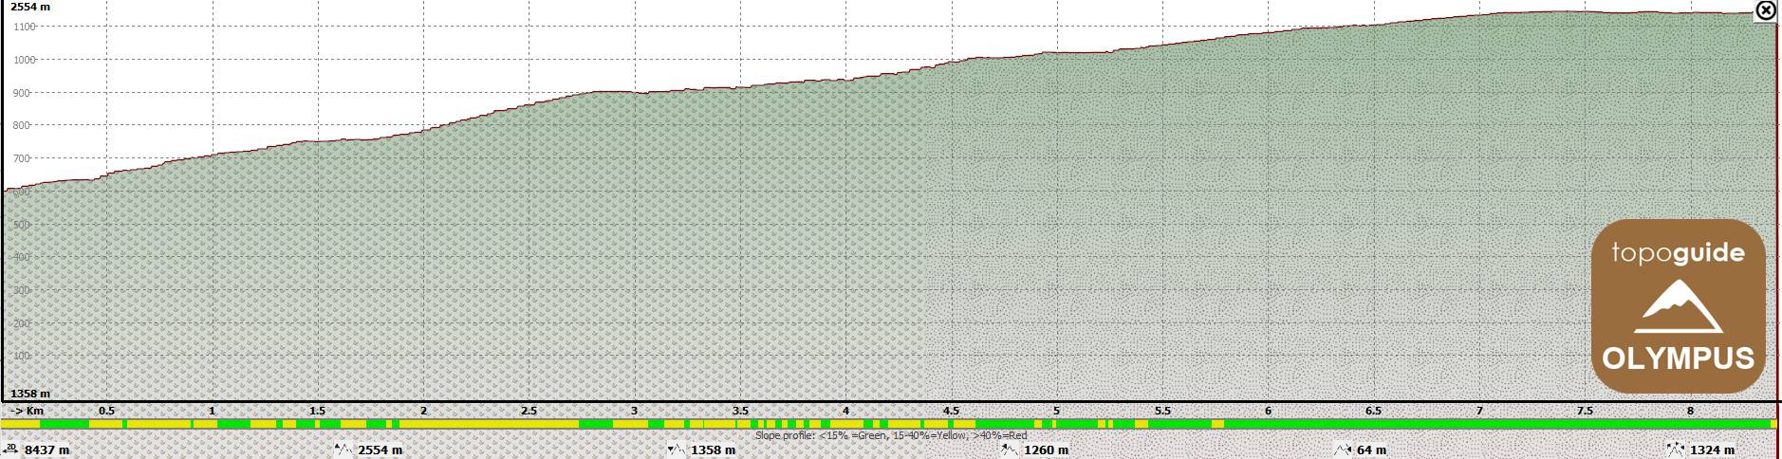
Task: Click the slope color bar at 2.5 km
Action: click(x=529, y=424)
